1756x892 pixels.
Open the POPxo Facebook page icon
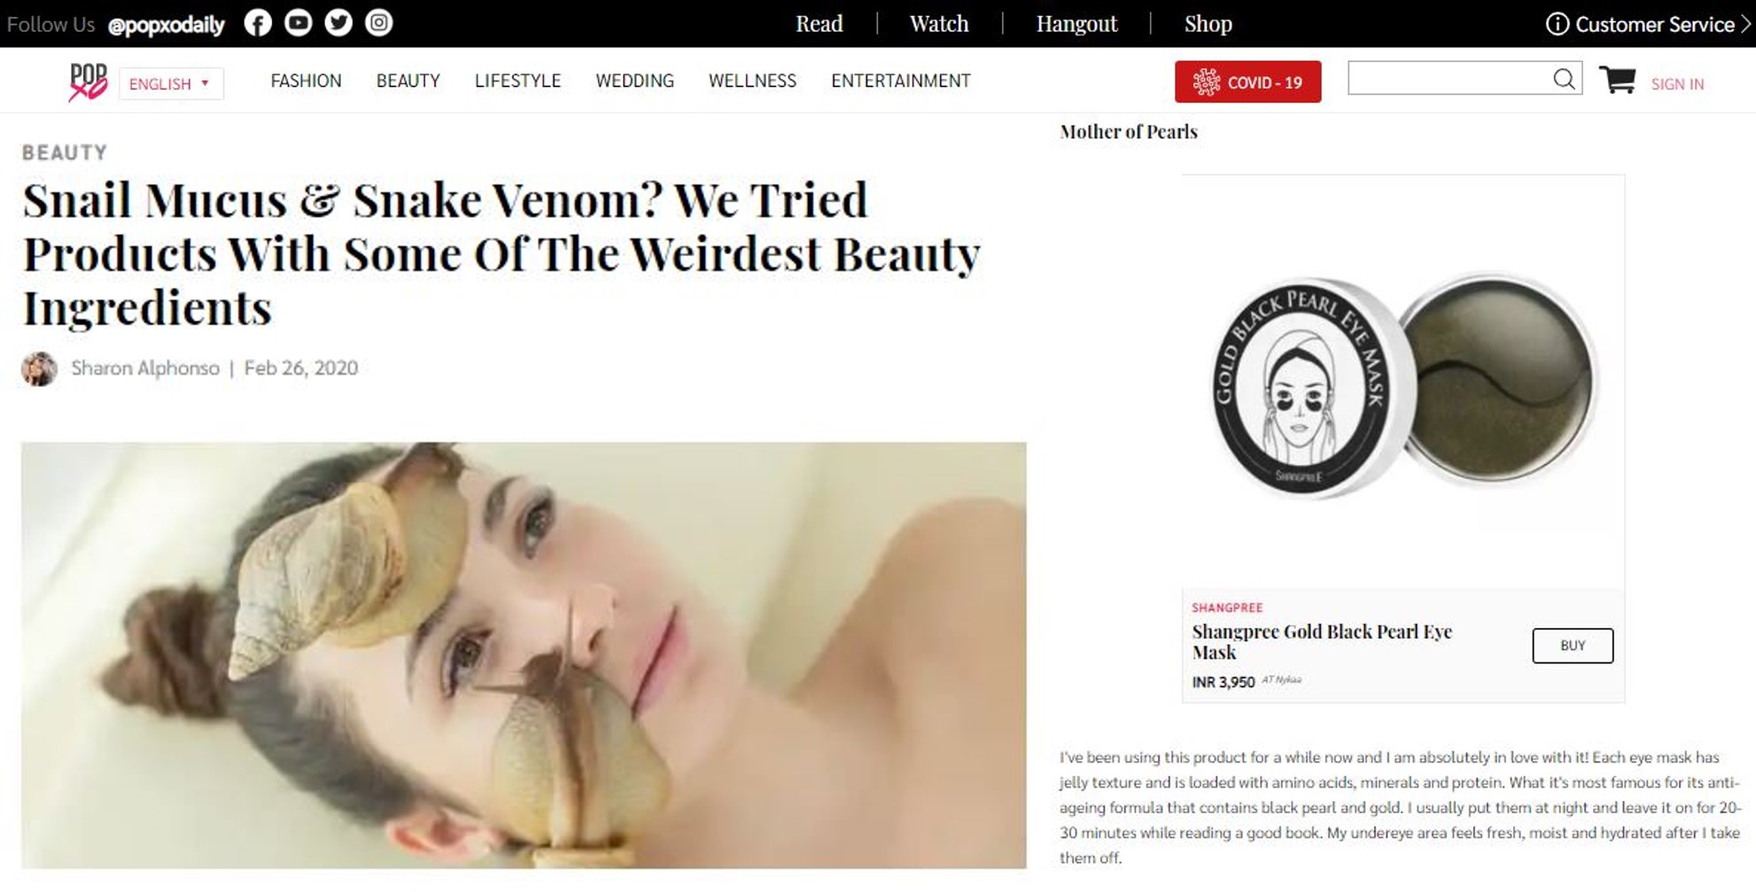coord(258,23)
